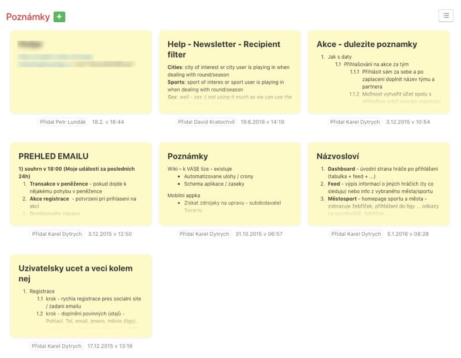The image size is (461, 358).
Task: Open the middle Poznámky note card about Wiki
Action: pos(230,184)
